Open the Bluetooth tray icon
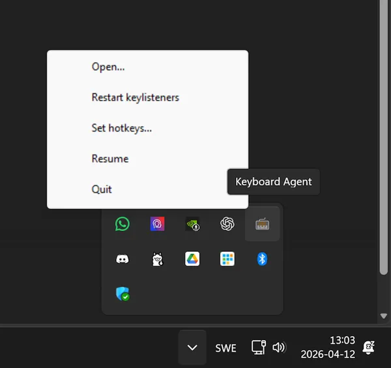Image resolution: width=391 pixels, height=368 pixels. (262, 259)
